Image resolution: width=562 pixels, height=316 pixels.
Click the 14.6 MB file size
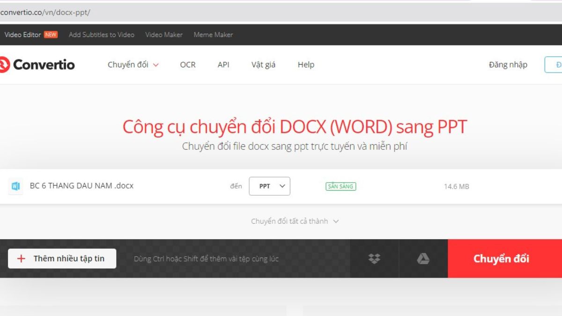point(457,186)
